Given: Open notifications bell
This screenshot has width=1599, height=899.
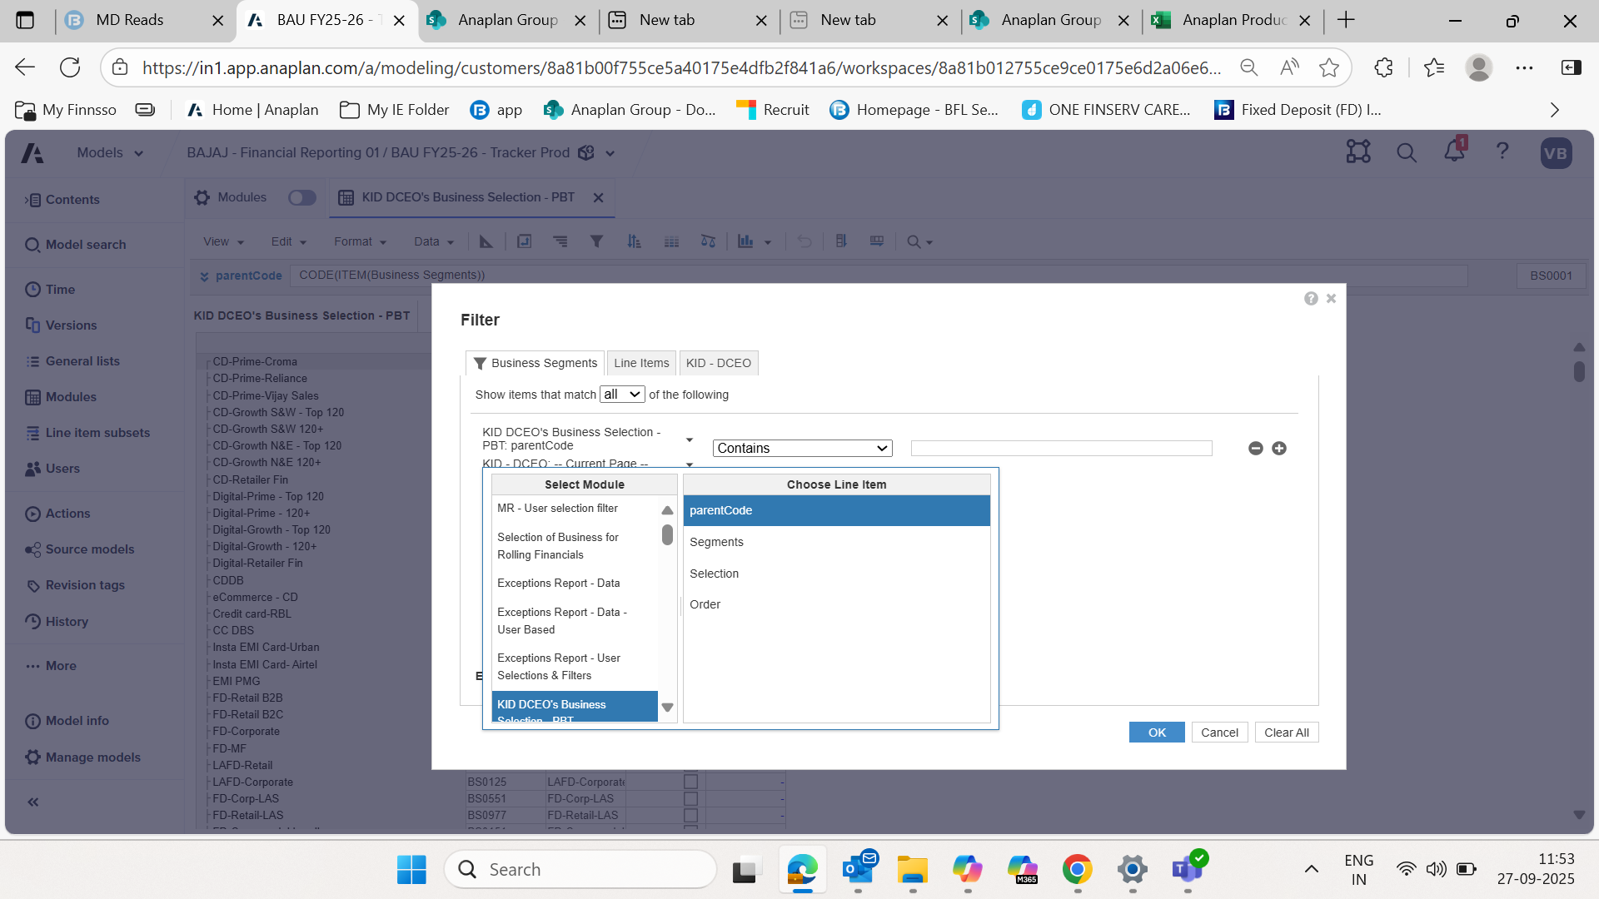Looking at the screenshot, I should 1455,151.
